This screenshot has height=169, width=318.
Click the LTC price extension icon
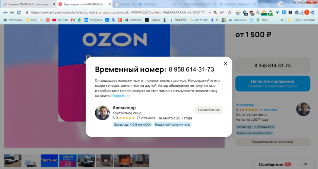point(271,13)
